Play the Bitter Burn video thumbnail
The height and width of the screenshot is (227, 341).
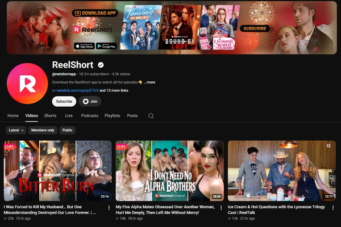click(58, 171)
